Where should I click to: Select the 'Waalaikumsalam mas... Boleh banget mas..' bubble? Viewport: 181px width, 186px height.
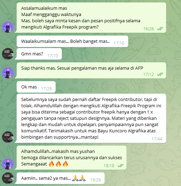(x=72, y=41)
